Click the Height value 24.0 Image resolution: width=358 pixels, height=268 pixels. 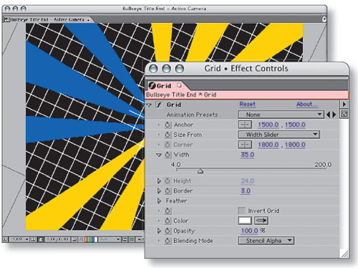(x=247, y=181)
